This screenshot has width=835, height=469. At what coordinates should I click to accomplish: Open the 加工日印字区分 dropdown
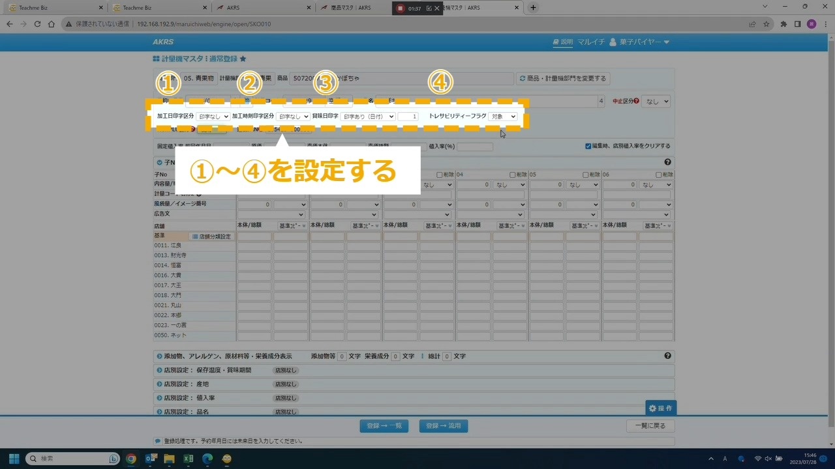pyautogui.click(x=213, y=117)
